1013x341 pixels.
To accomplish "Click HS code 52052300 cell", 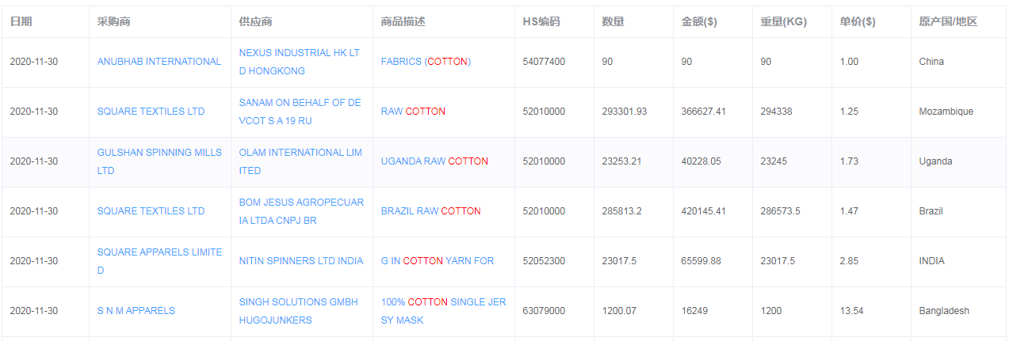I will pyautogui.click(x=544, y=261).
